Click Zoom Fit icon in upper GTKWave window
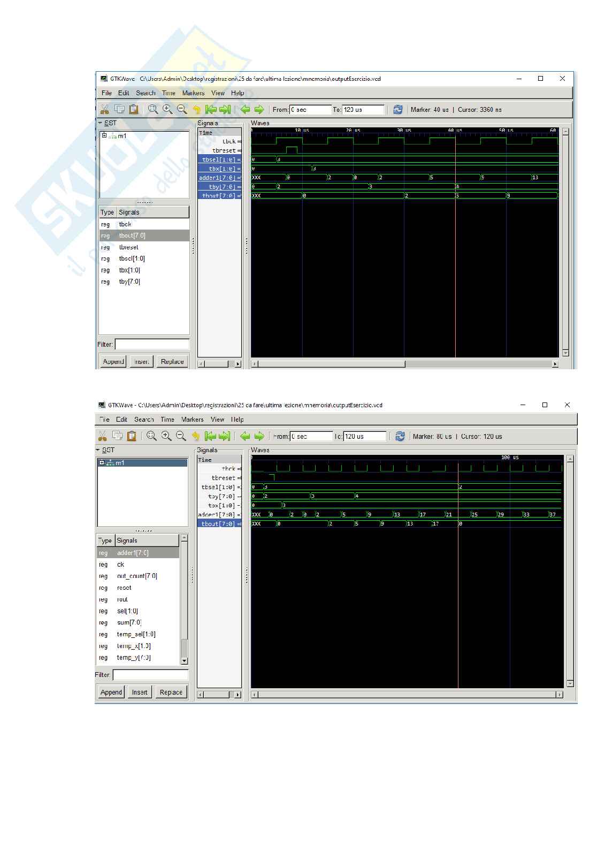597x845 pixels. click(153, 109)
